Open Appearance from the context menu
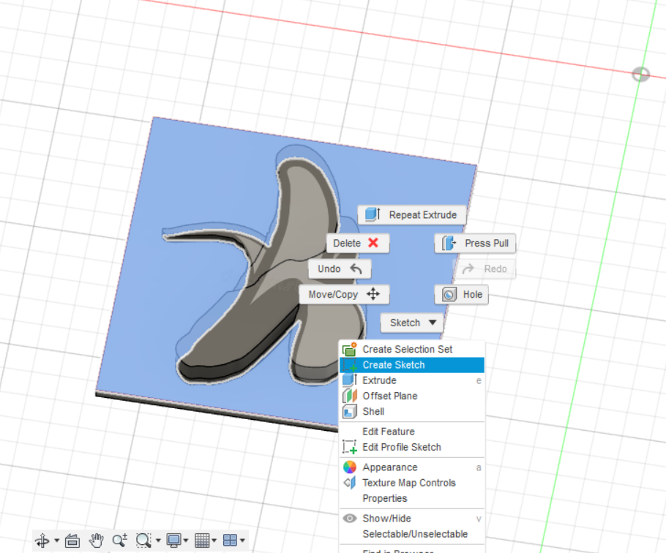 (412, 467)
